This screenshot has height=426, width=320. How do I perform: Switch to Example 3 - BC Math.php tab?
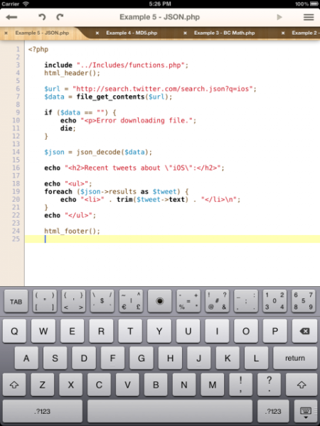(224, 33)
